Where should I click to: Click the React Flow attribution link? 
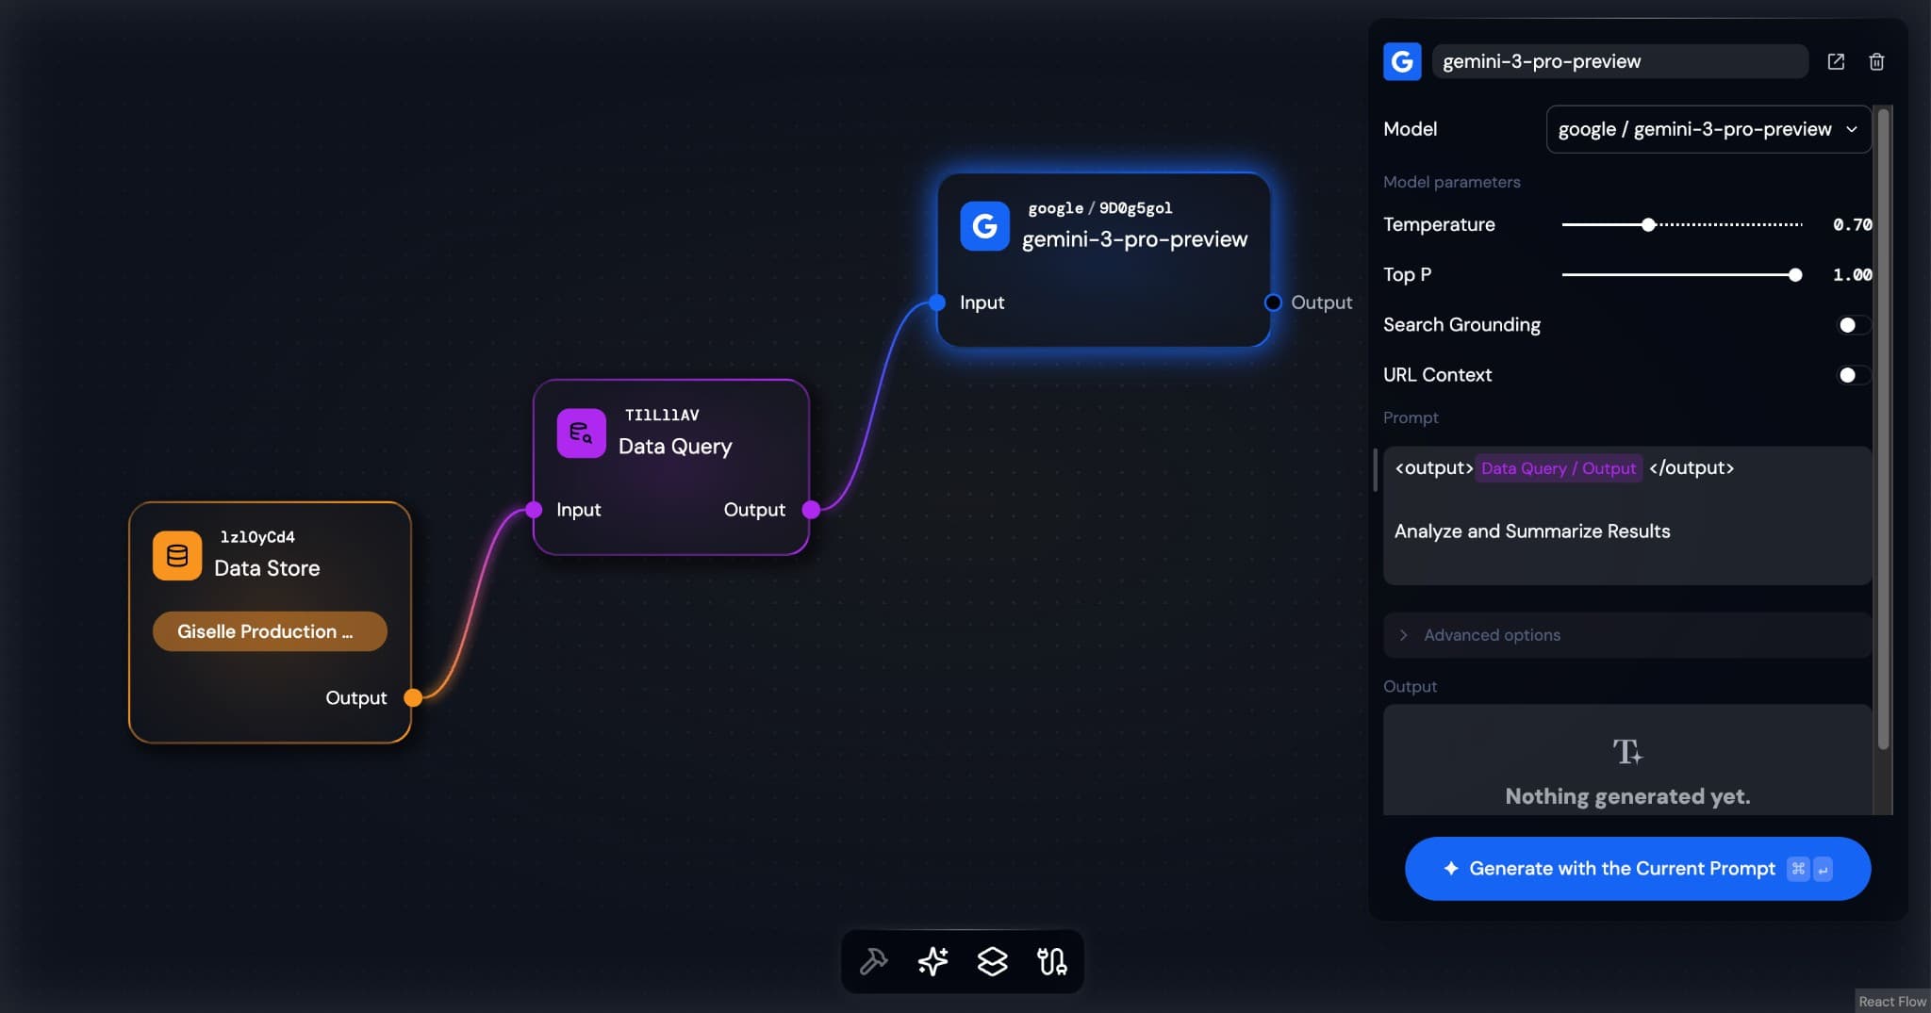pyautogui.click(x=1892, y=1002)
